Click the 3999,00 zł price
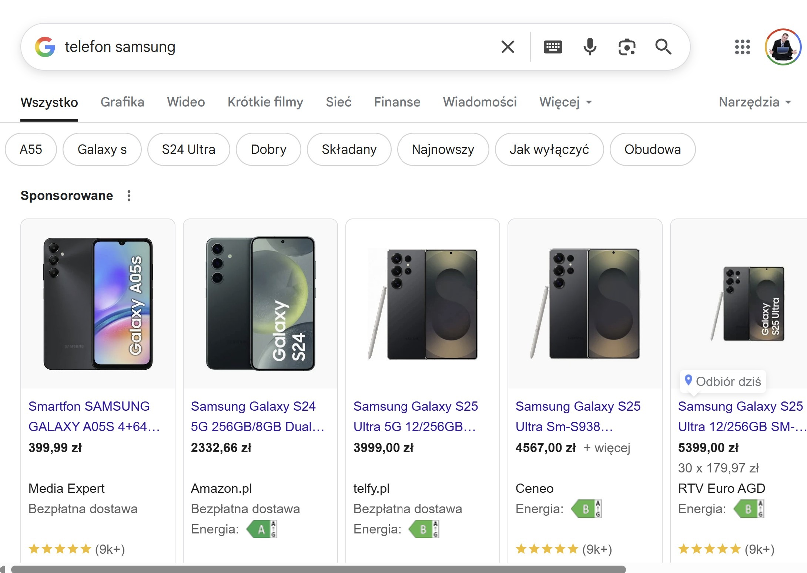The image size is (807, 573). coord(384,448)
